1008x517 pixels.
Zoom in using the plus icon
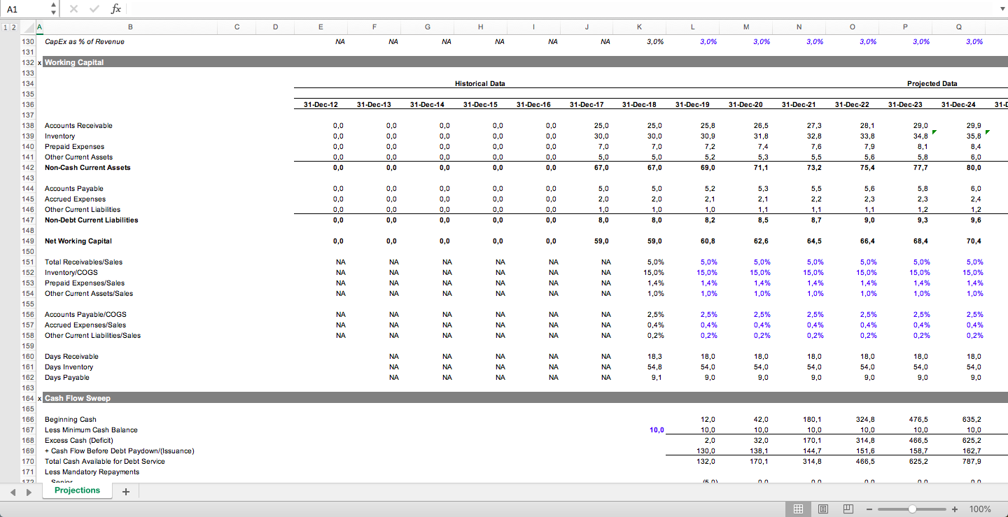click(x=954, y=509)
